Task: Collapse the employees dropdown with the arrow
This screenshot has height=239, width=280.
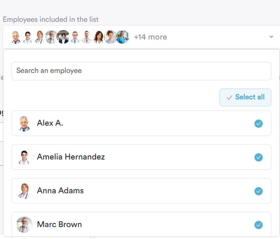Action: (271, 37)
